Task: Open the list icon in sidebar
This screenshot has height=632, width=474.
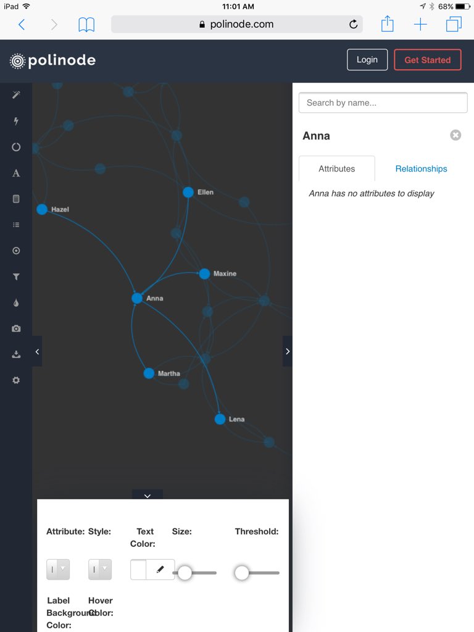Action: point(16,225)
